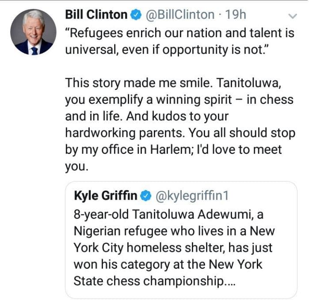Click 'Nigerian refugee who lives' line
This screenshot has height=300, width=309.
(x=174, y=231)
